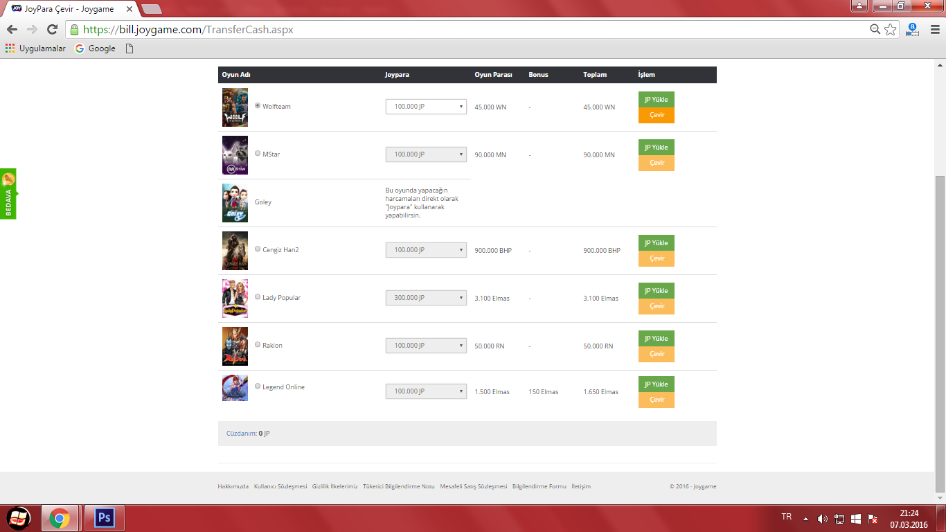This screenshot has height=532, width=946.
Task: Click JP Yükle for Wolfteam
Action: pyautogui.click(x=657, y=100)
